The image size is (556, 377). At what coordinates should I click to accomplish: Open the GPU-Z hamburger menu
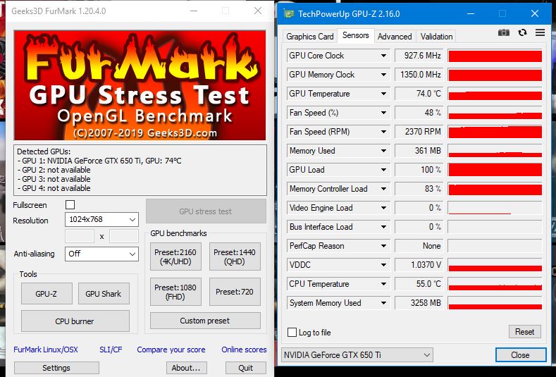[540, 32]
